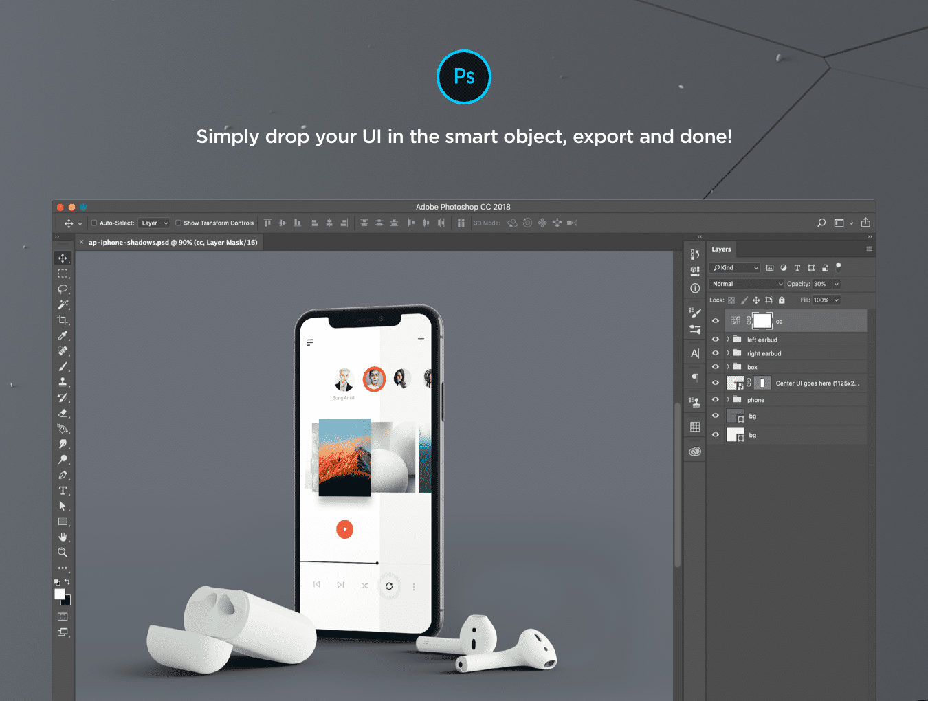Image resolution: width=928 pixels, height=701 pixels.
Task: Open the Layers panel options menu
Action: tap(869, 249)
